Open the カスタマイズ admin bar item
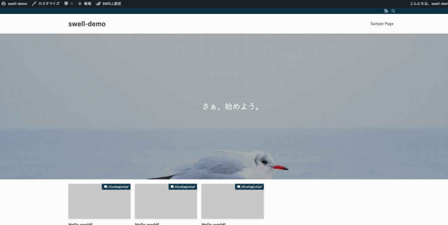This screenshot has width=448, height=225. coord(49,3)
